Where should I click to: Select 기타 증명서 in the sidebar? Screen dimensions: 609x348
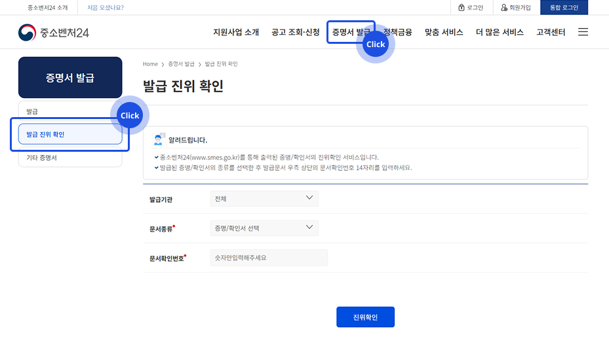coord(69,157)
